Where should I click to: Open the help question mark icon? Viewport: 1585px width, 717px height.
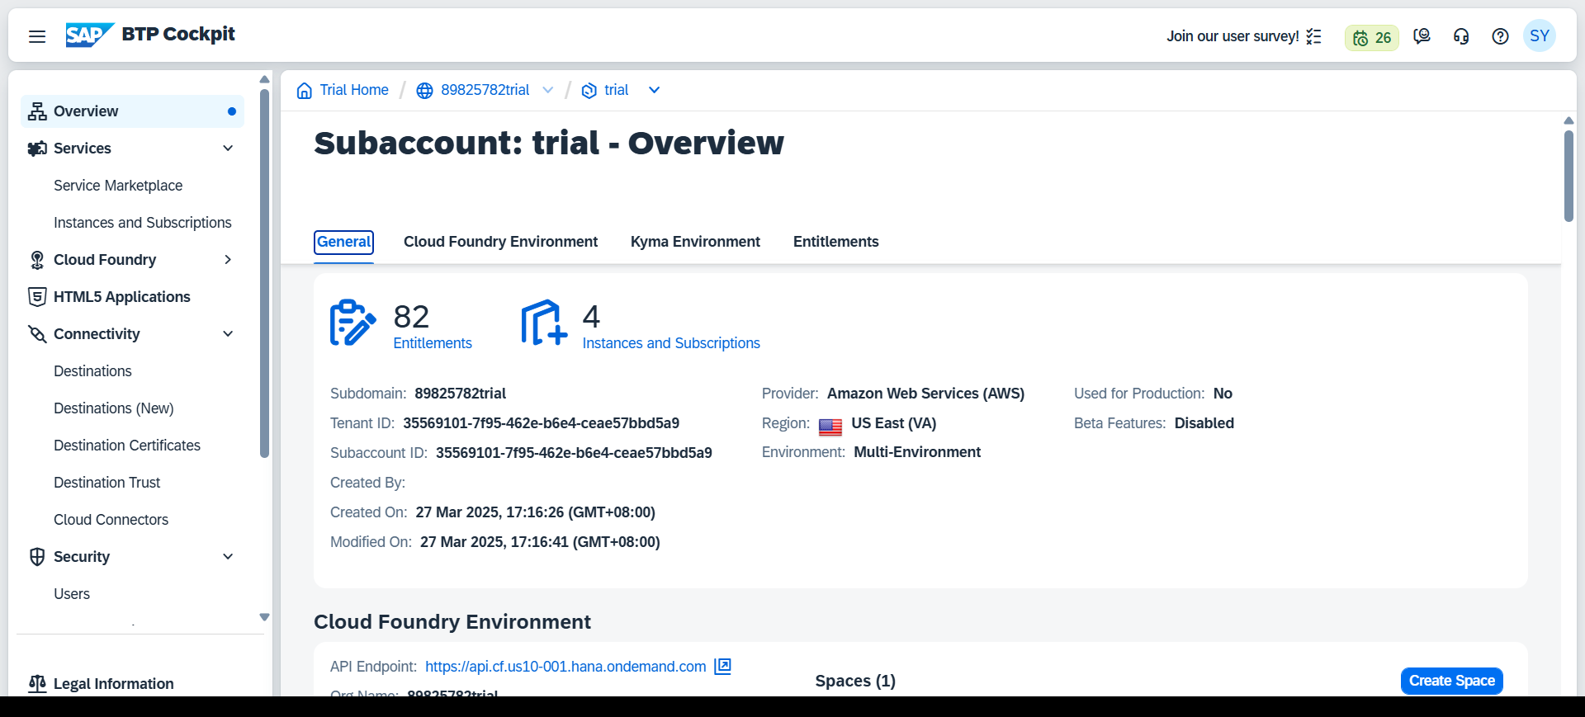1501,36
